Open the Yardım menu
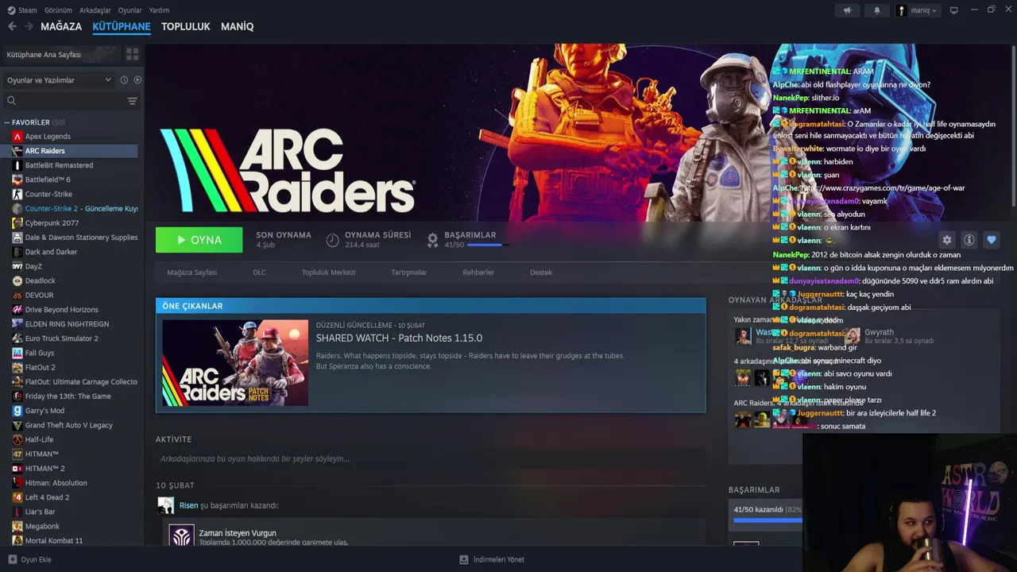 [159, 10]
